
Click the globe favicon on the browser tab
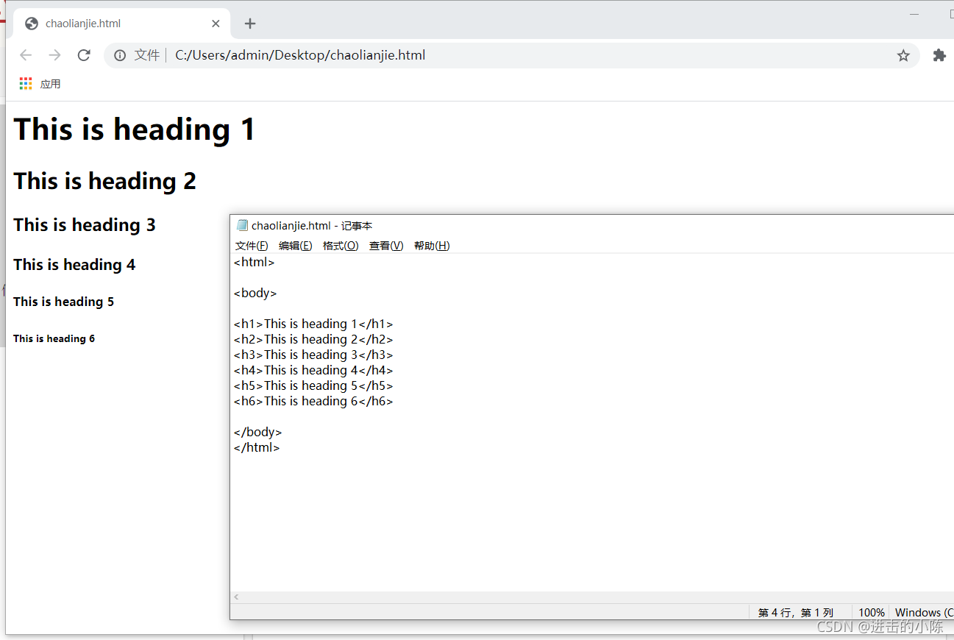[32, 24]
